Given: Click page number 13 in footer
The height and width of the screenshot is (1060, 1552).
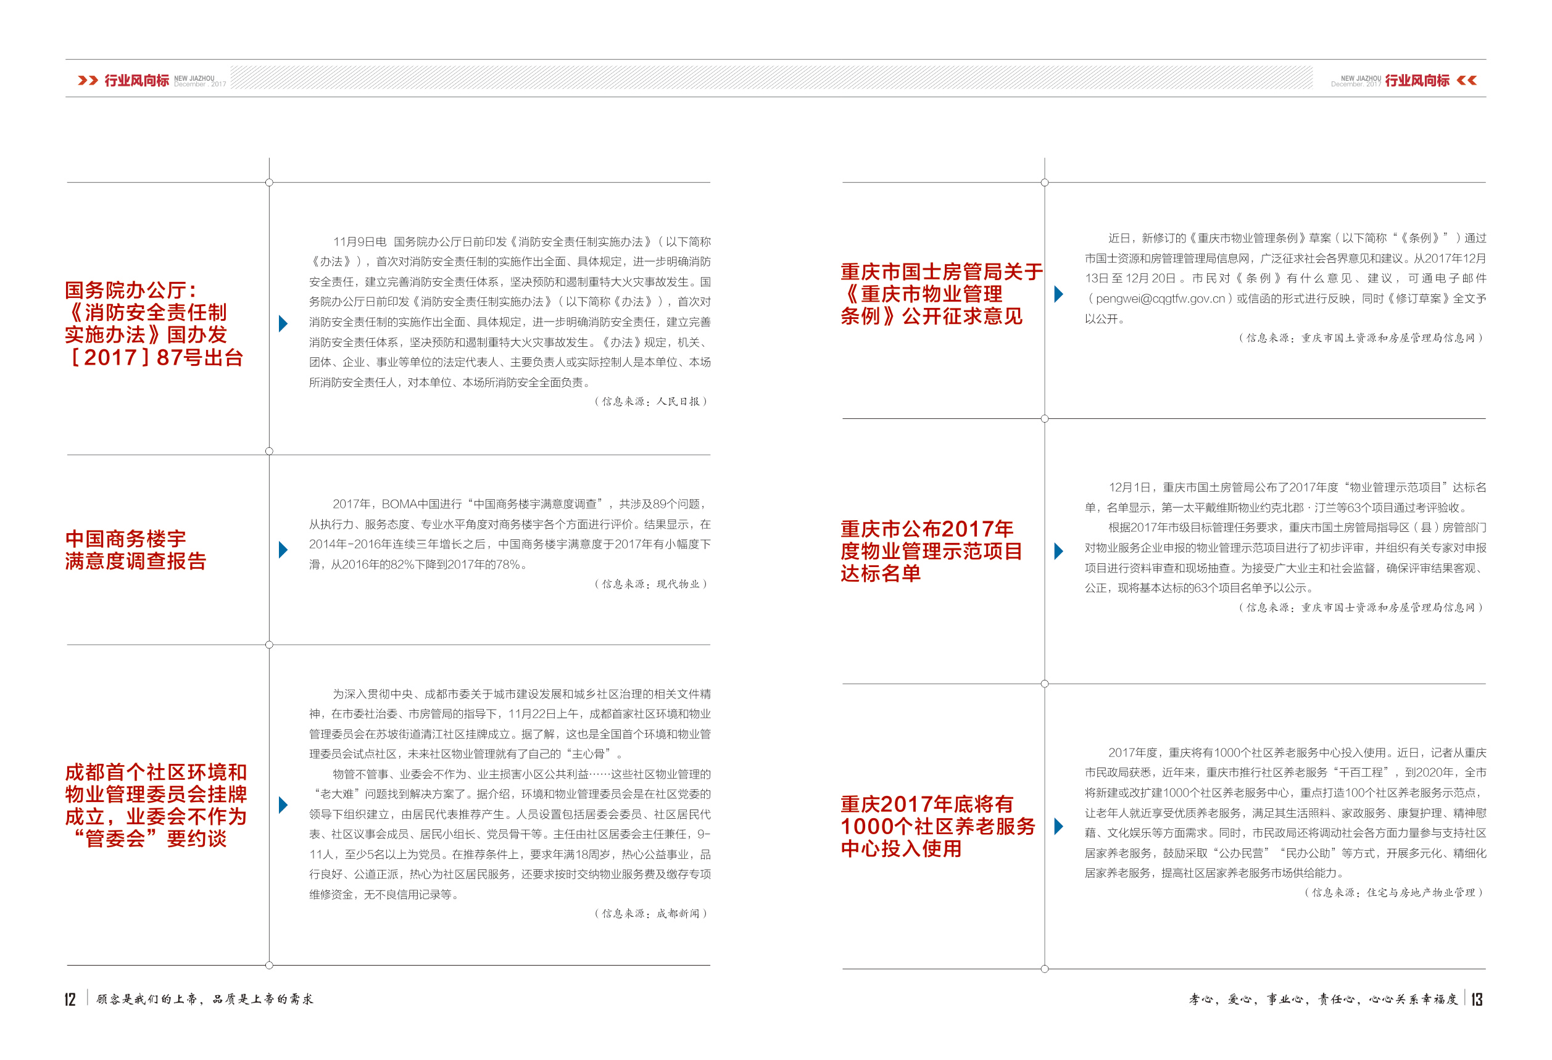Looking at the screenshot, I should point(1477,1000).
